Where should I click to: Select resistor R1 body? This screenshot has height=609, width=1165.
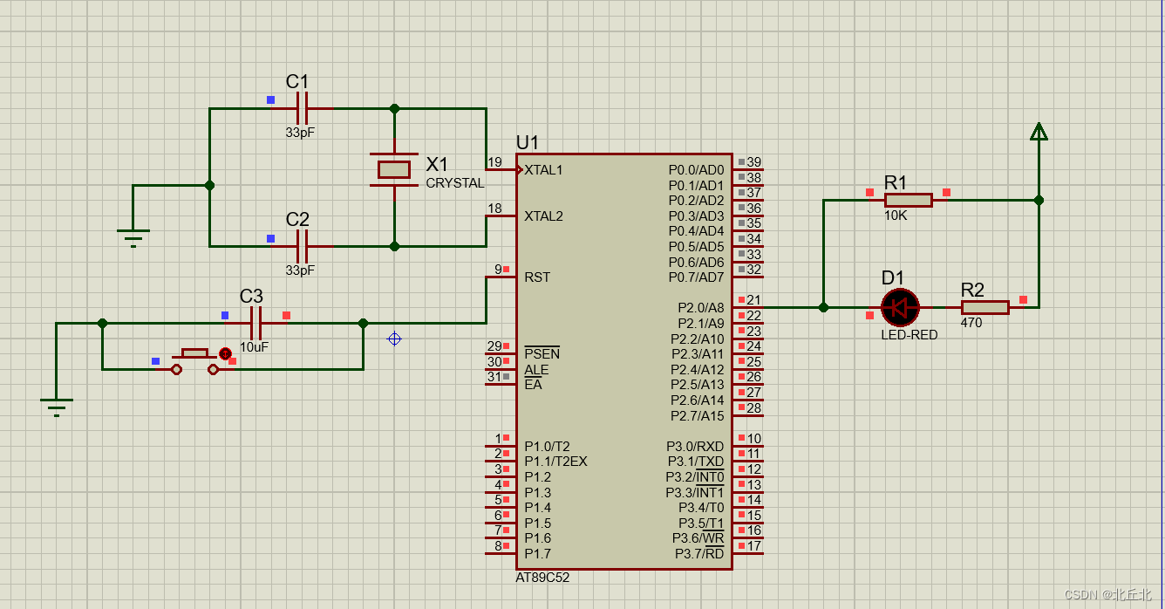[x=908, y=200]
